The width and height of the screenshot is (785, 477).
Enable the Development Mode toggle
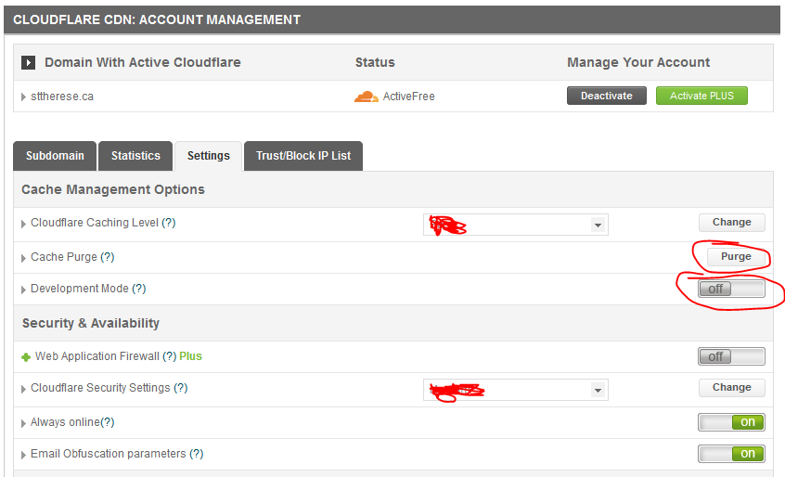pyautogui.click(x=731, y=289)
